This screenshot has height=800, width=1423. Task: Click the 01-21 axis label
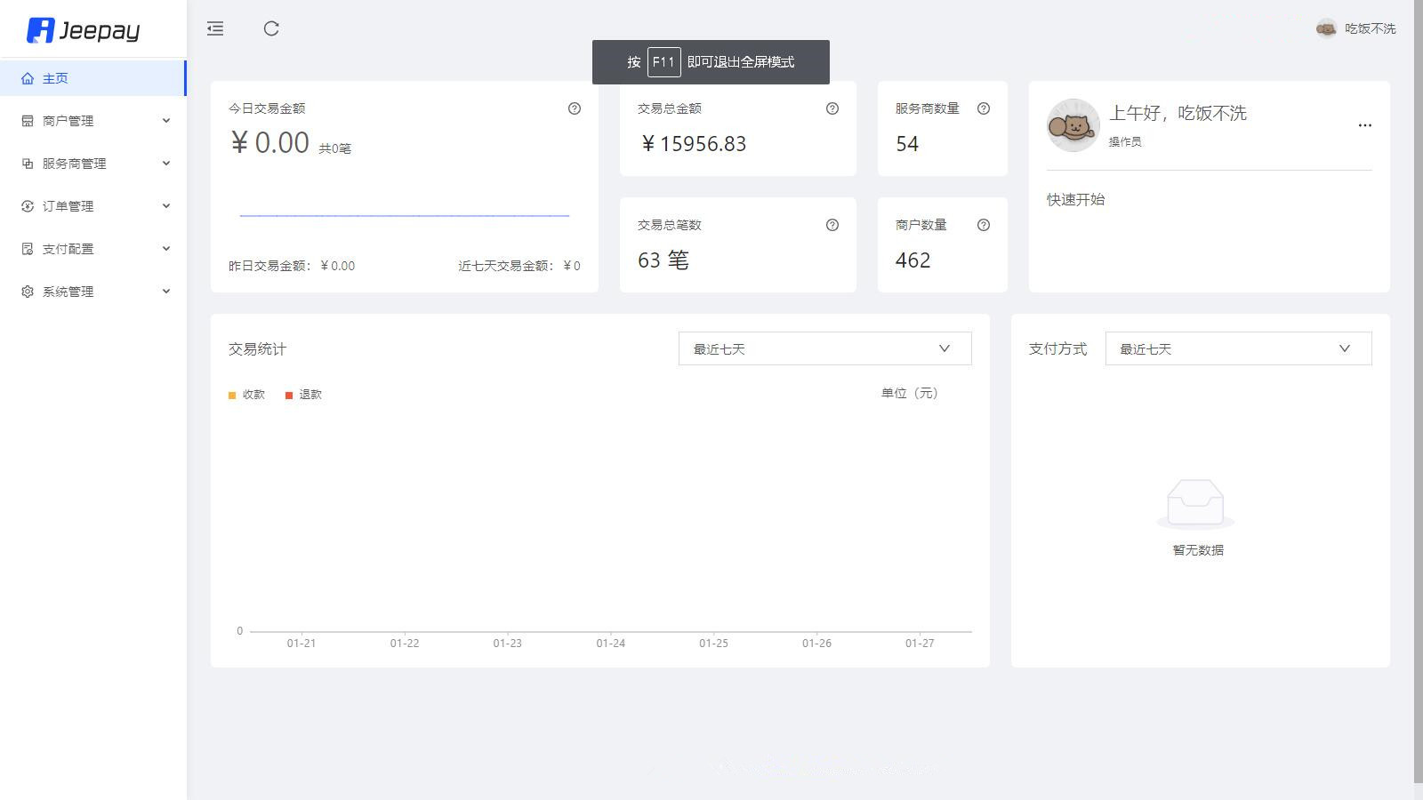(301, 644)
